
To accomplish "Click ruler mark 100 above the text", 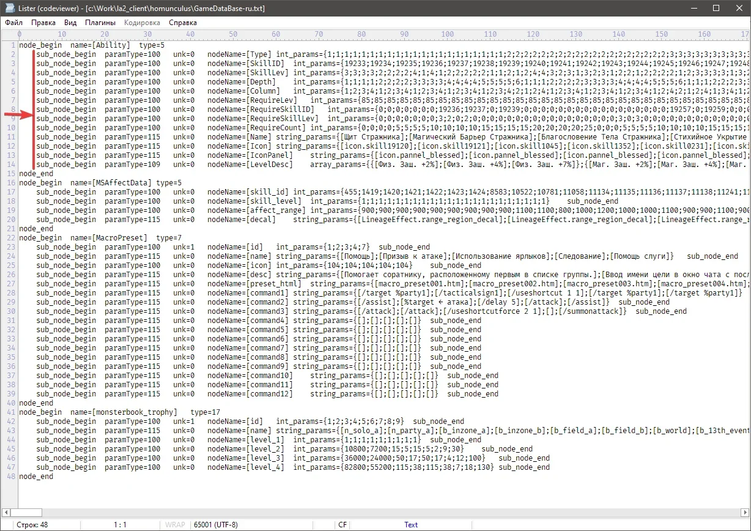I will point(447,34).
